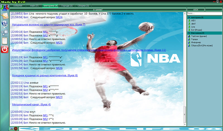Switch to the события tab
Screen dimensions: 223x131
[17, 6]
